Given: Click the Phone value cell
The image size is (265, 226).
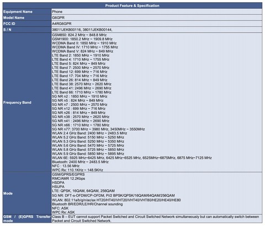Looking at the screenshot, I should (157, 12).
